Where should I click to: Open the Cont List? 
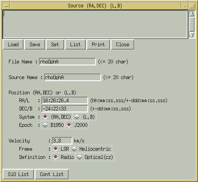52,174
